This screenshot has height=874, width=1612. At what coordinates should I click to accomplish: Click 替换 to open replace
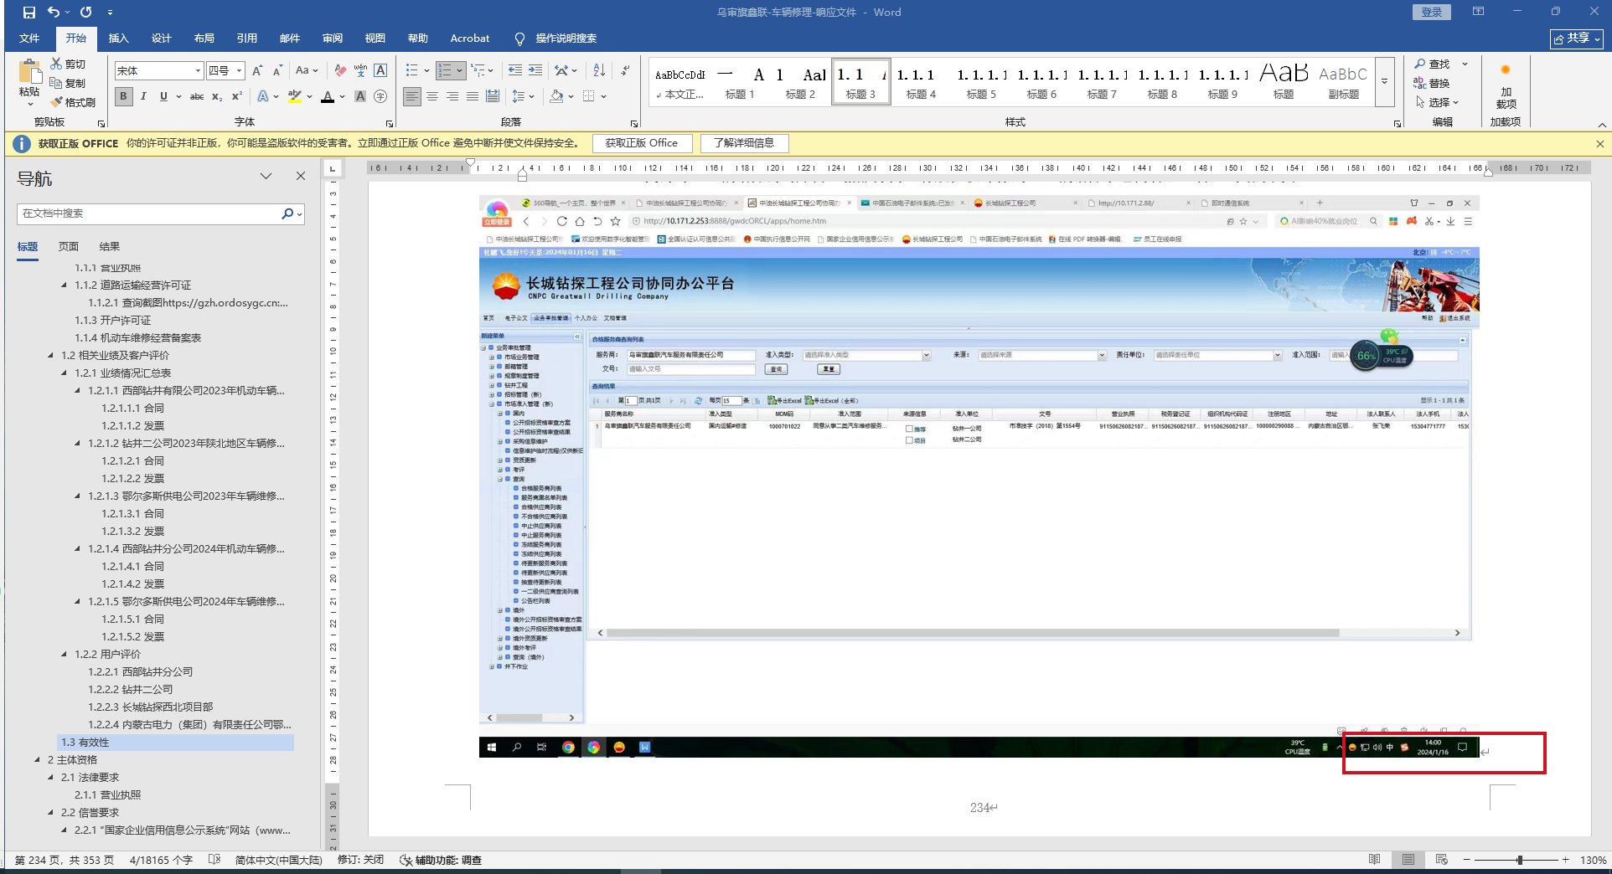pyautogui.click(x=1432, y=83)
